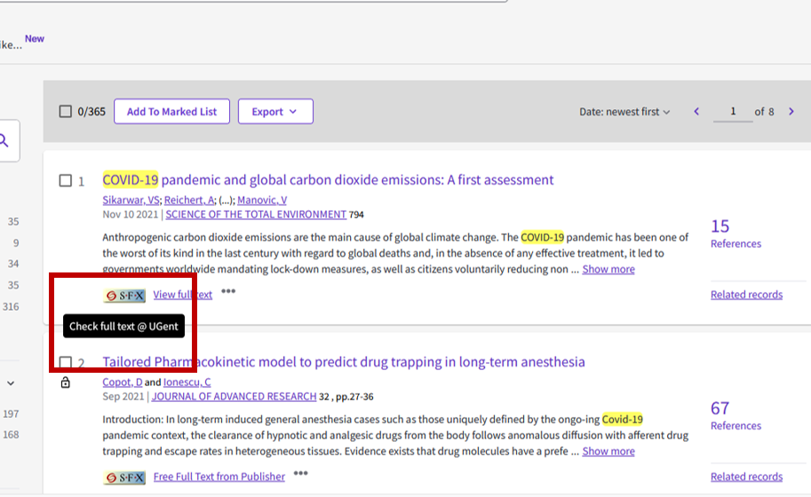Tick the select-all 0/365 checkbox
The height and width of the screenshot is (497, 811).
pos(65,112)
